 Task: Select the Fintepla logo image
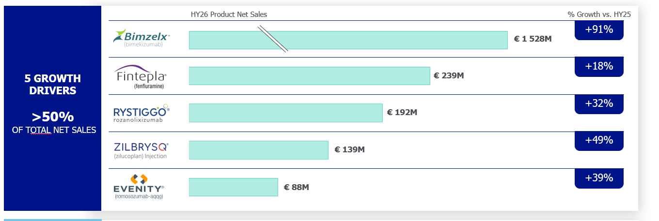(x=141, y=77)
